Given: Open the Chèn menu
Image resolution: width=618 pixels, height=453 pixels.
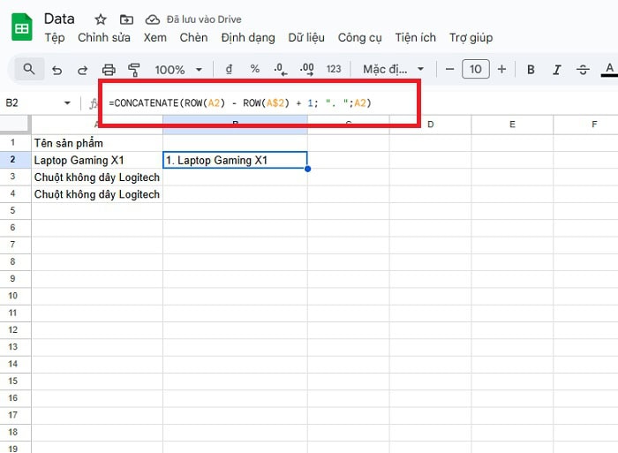Looking at the screenshot, I should 193,38.
